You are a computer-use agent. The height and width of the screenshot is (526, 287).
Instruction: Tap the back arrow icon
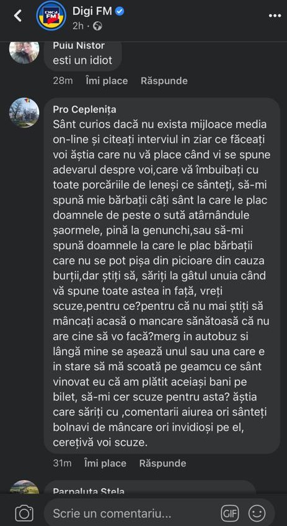point(17,16)
